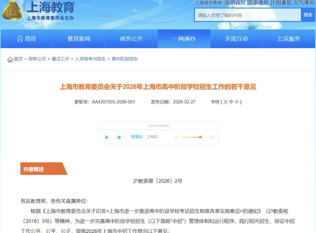The width and height of the screenshot is (316, 233).
Task: Stop the audio playback
Action: pyautogui.click(x=119, y=137)
